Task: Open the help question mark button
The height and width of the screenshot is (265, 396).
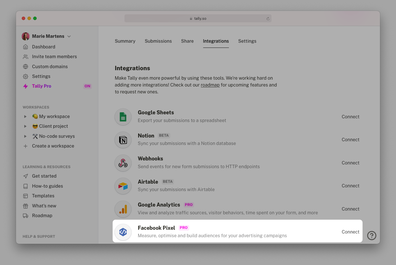Action: [x=372, y=235]
